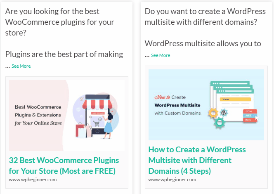This screenshot has width=274, height=194.
Task: Click www.wpbeginner.com under Multisite article
Action: pyautogui.click(x=172, y=180)
